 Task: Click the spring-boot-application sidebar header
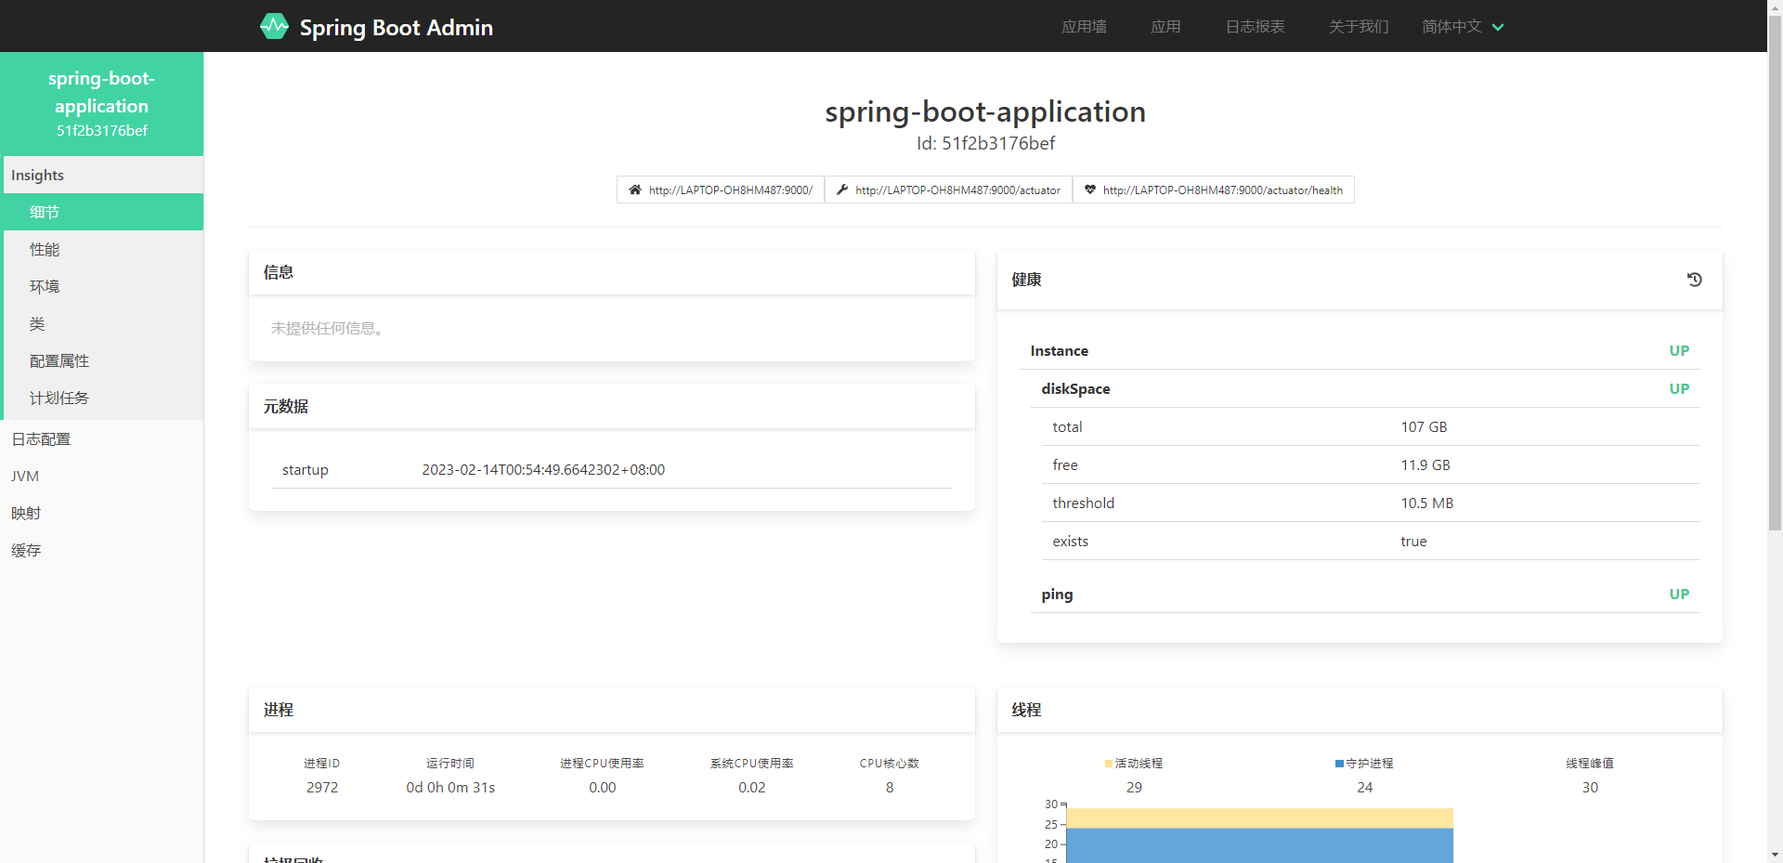[x=102, y=104]
